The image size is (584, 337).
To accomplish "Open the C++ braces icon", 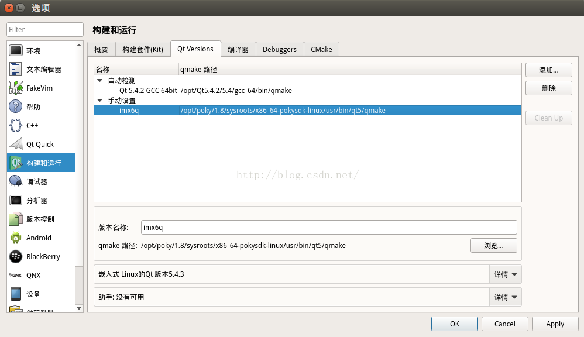I will point(16,125).
